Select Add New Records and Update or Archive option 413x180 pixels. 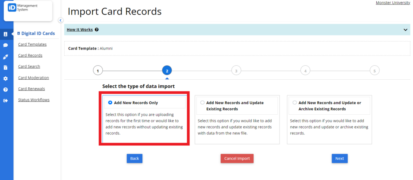pos(294,103)
